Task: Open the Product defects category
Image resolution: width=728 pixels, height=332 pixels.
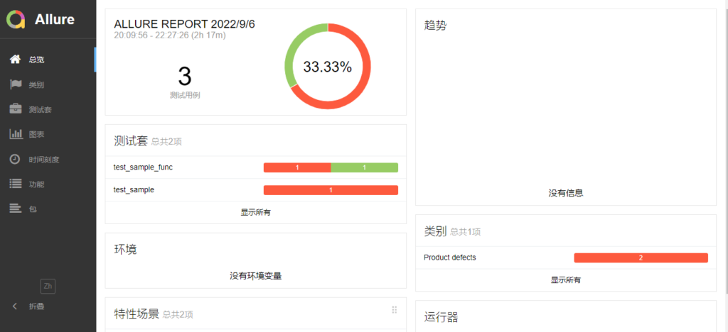Action: click(x=450, y=258)
